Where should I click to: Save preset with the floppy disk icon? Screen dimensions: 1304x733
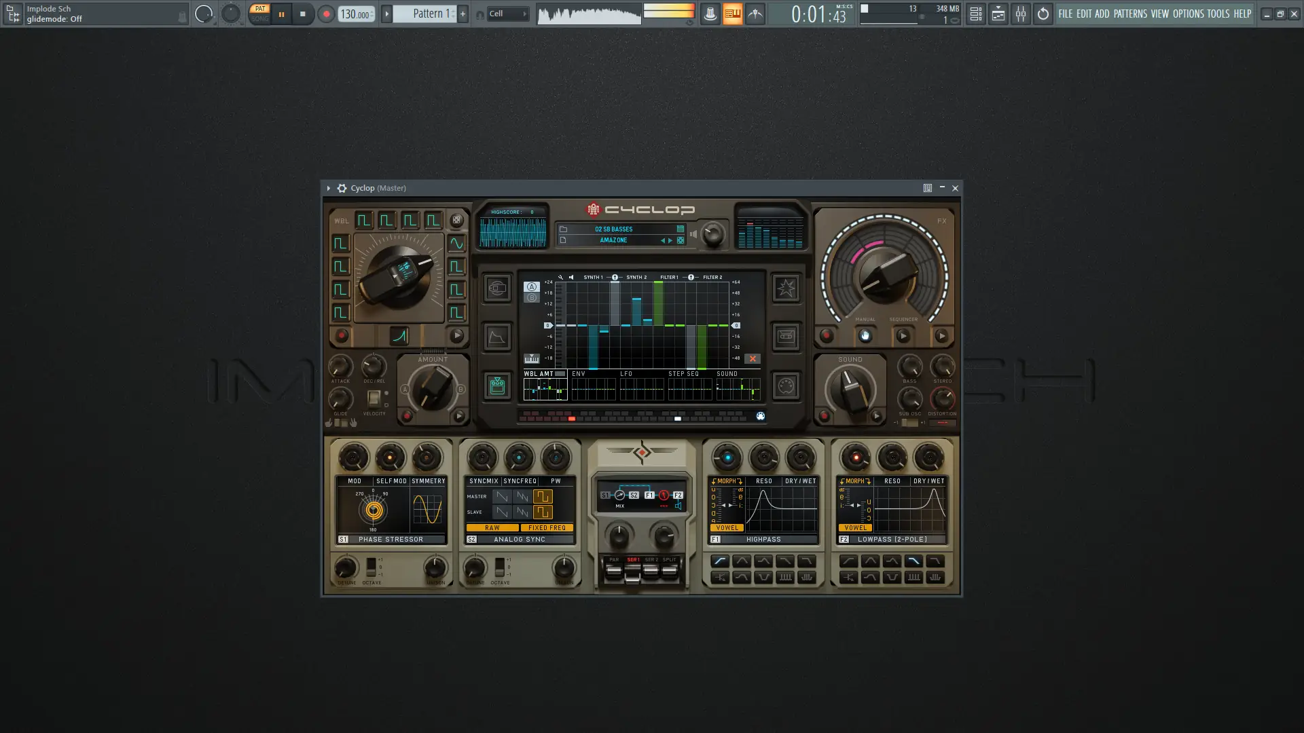681,229
